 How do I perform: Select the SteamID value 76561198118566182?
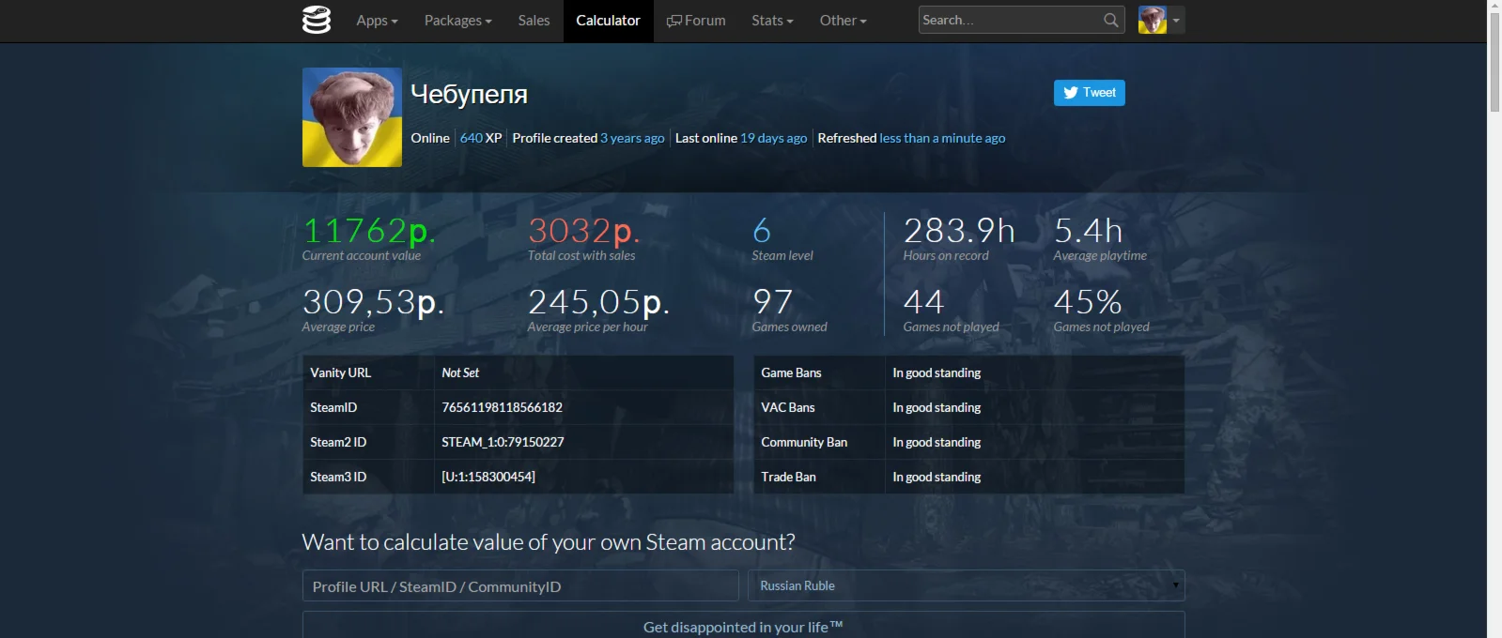click(502, 407)
